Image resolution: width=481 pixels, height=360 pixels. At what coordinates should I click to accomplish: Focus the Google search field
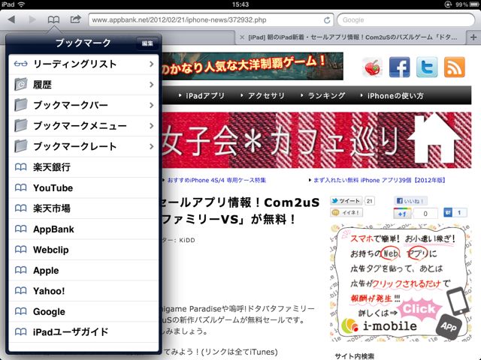[x=406, y=20]
